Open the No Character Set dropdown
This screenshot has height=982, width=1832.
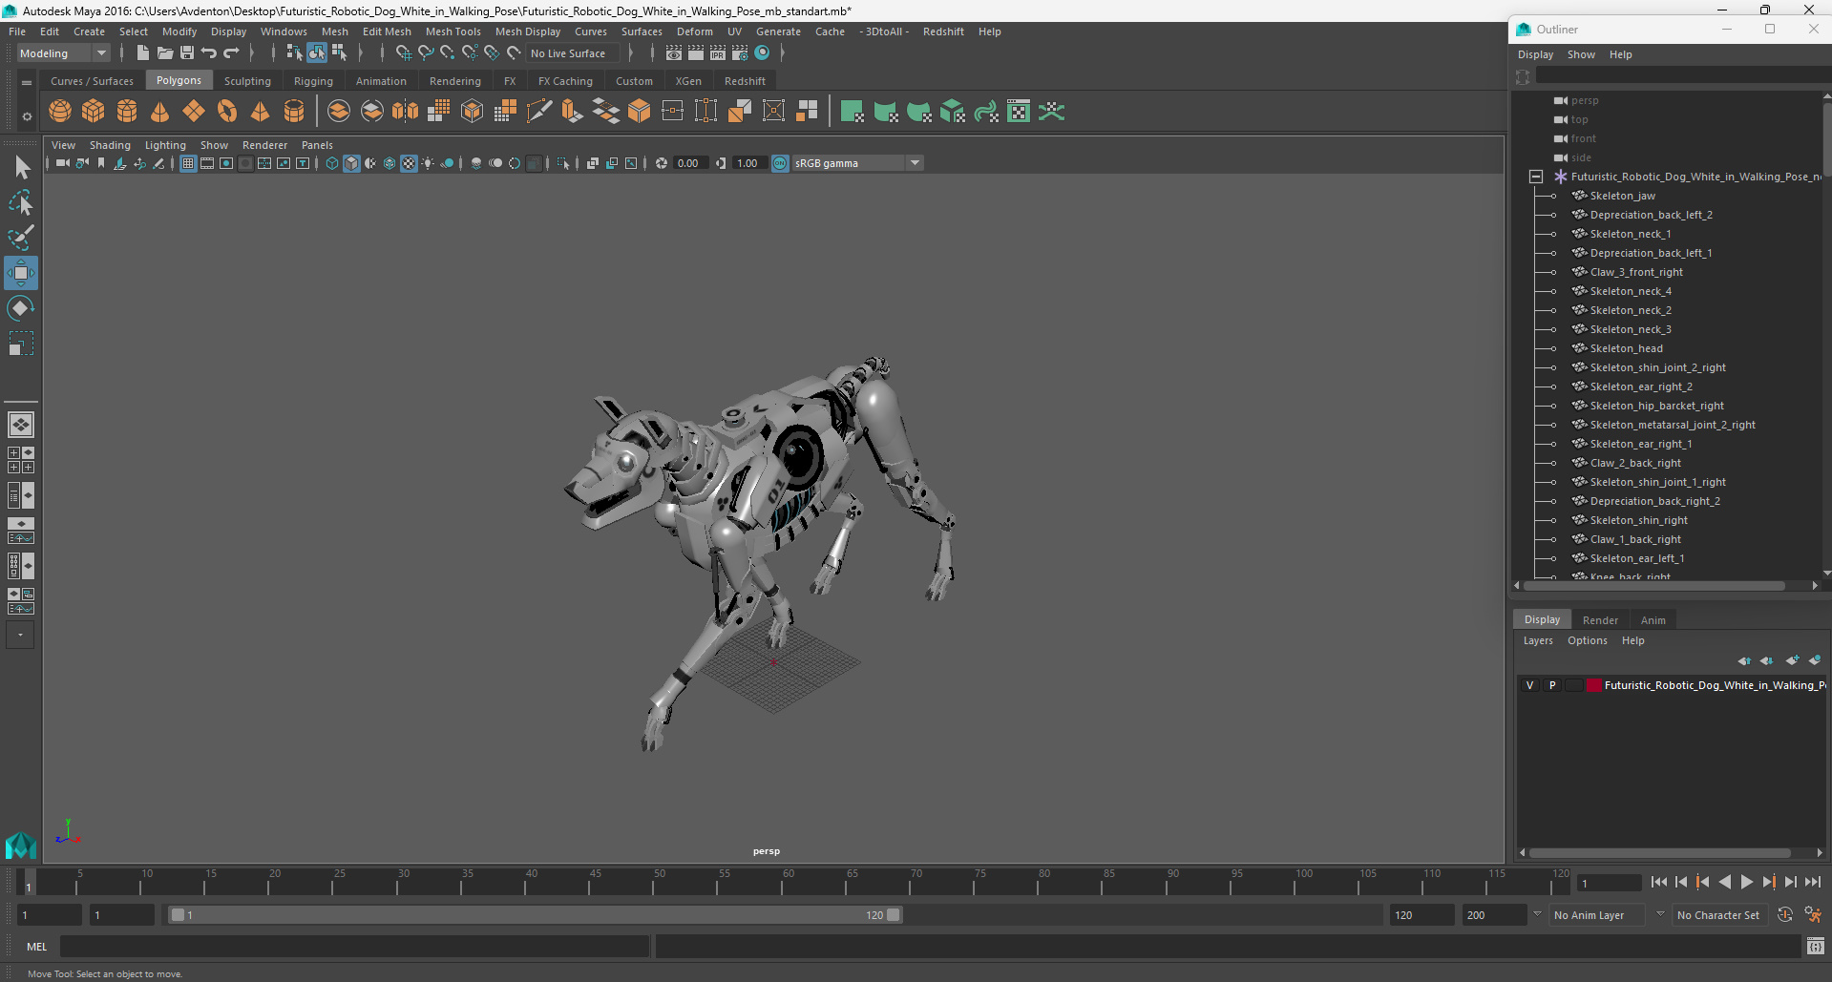click(x=1721, y=915)
